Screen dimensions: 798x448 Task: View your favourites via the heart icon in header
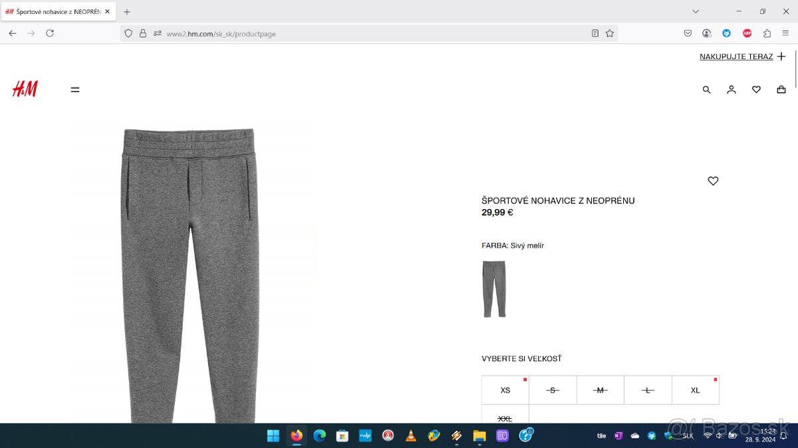click(x=756, y=89)
